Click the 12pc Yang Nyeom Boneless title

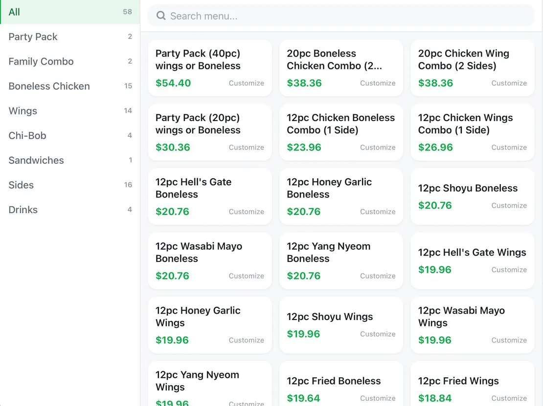click(x=328, y=253)
